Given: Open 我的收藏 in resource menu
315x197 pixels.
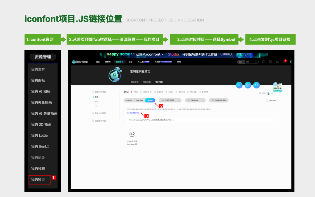Looking at the screenshot, I should pyautogui.click(x=38, y=169).
